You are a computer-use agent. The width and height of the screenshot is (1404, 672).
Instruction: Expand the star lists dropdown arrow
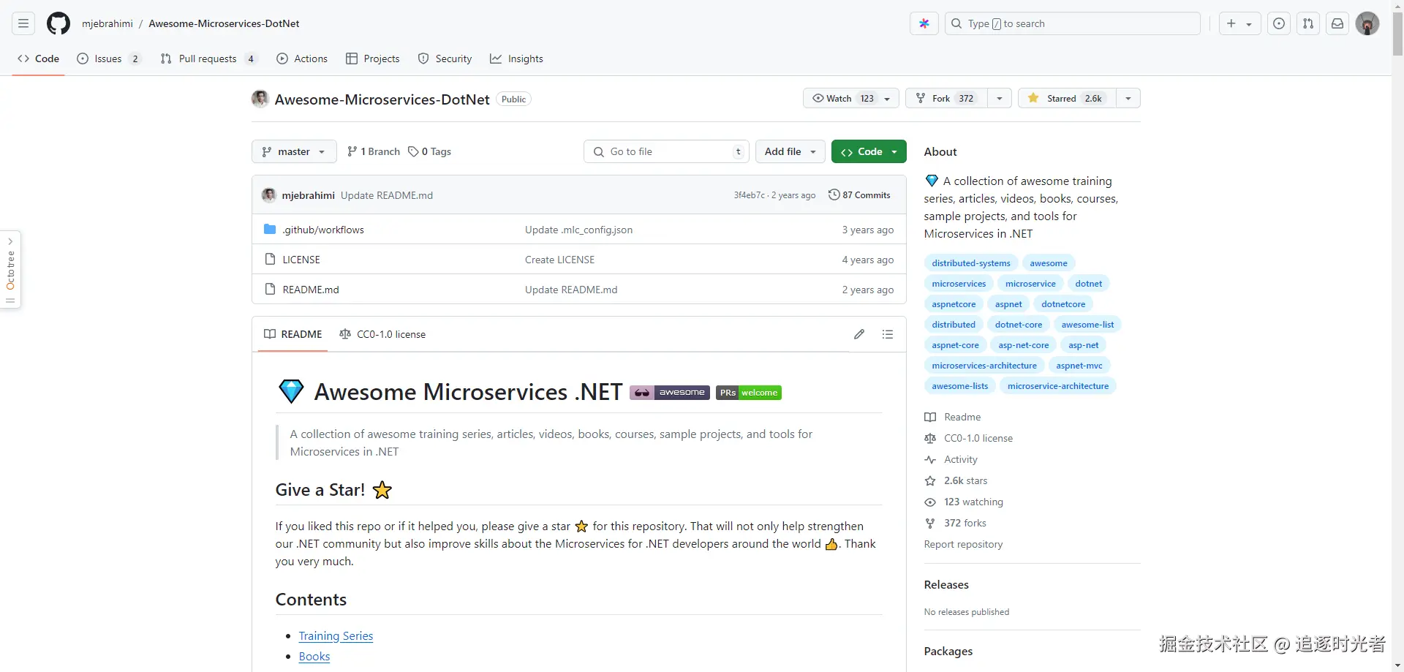pos(1128,98)
